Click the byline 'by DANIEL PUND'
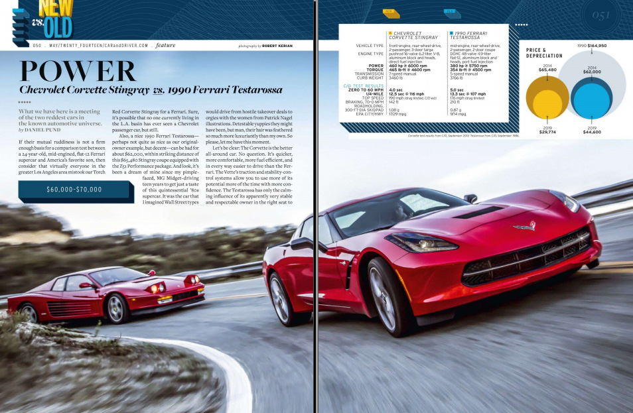The width and height of the screenshot is (633, 413). point(40,130)
